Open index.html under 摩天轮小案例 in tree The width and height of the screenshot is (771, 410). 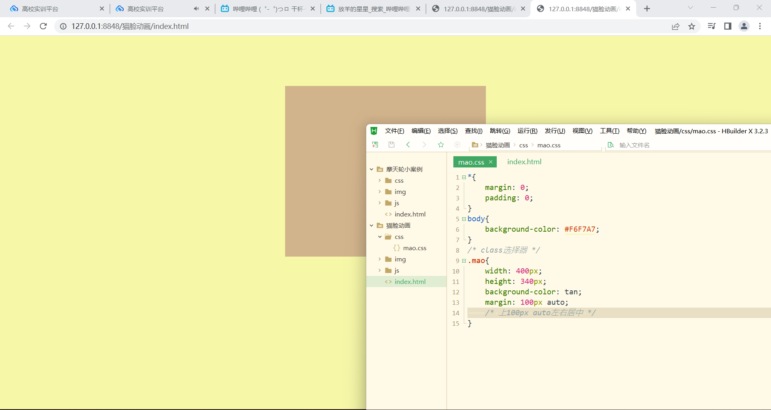coord(410,214)
